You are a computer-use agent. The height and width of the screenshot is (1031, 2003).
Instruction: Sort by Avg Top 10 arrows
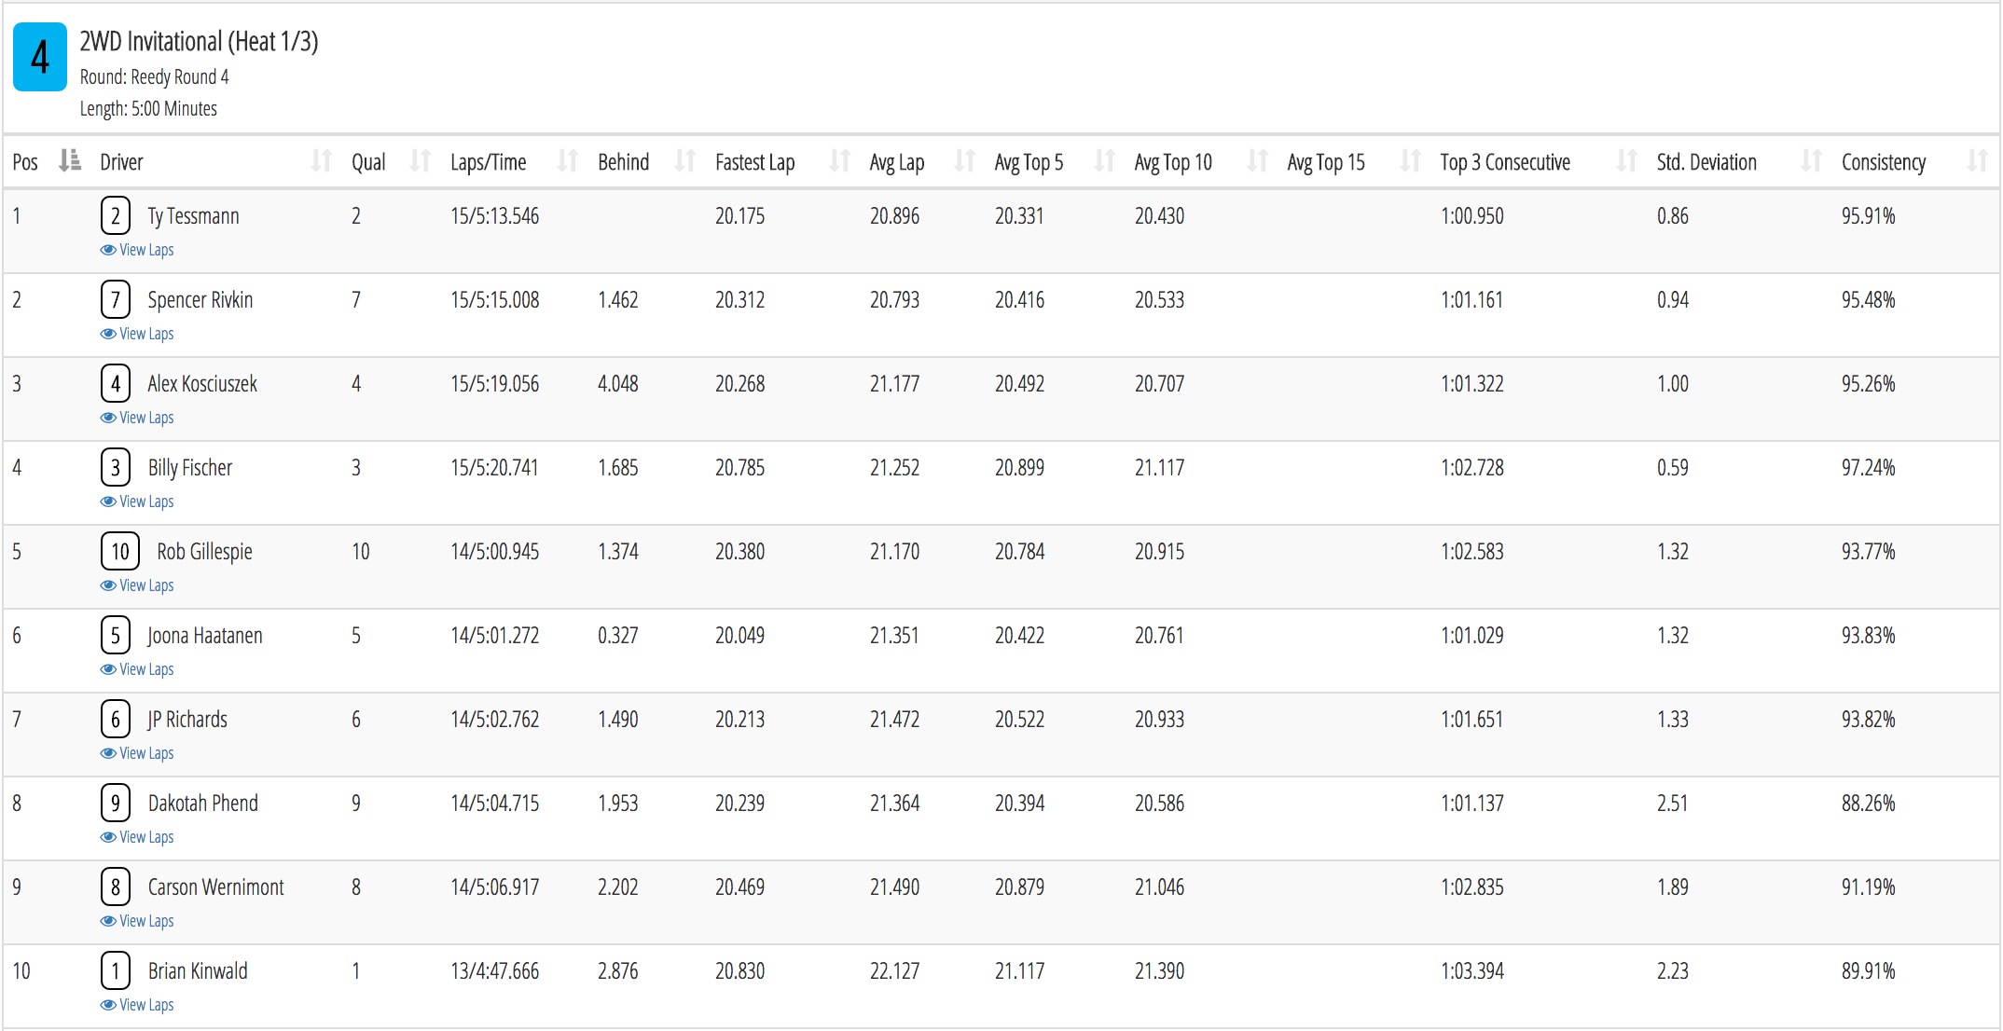pyautogui.click(x=1258, y=161)
